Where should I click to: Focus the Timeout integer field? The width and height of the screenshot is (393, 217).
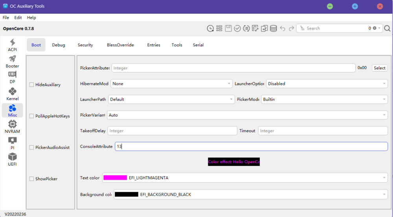point(323,131)
